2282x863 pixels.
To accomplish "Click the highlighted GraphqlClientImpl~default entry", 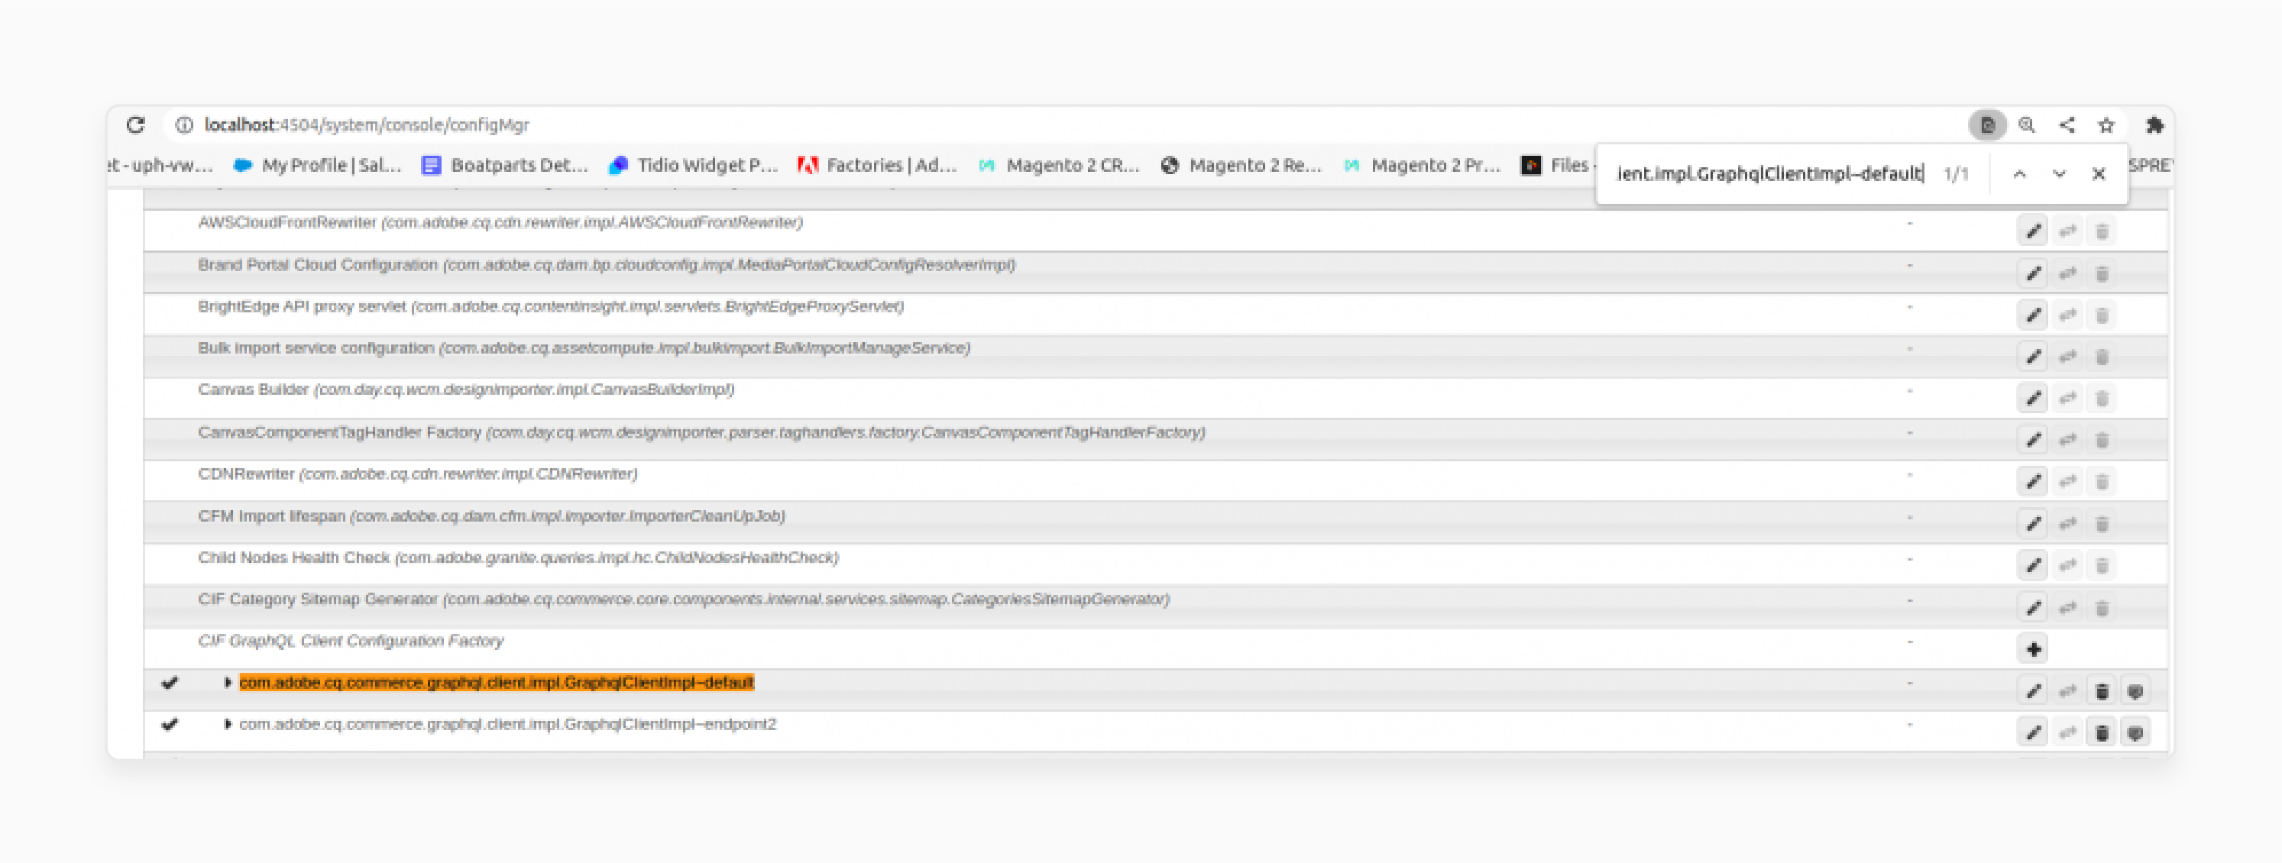I will (x=496, y=683).
